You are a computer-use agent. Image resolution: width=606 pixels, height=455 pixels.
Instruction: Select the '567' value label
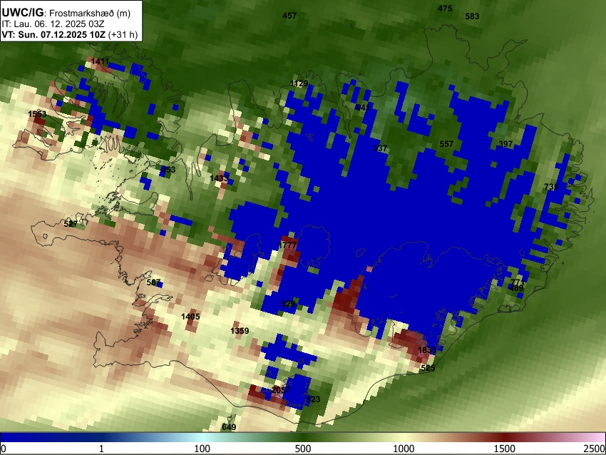[153, 282]
